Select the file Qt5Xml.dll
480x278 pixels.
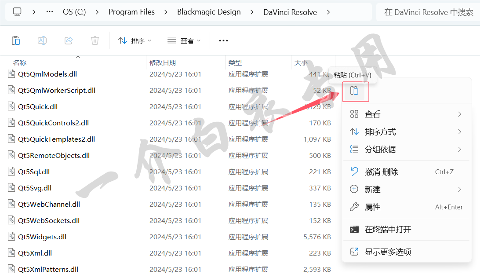tap(35, 253)
